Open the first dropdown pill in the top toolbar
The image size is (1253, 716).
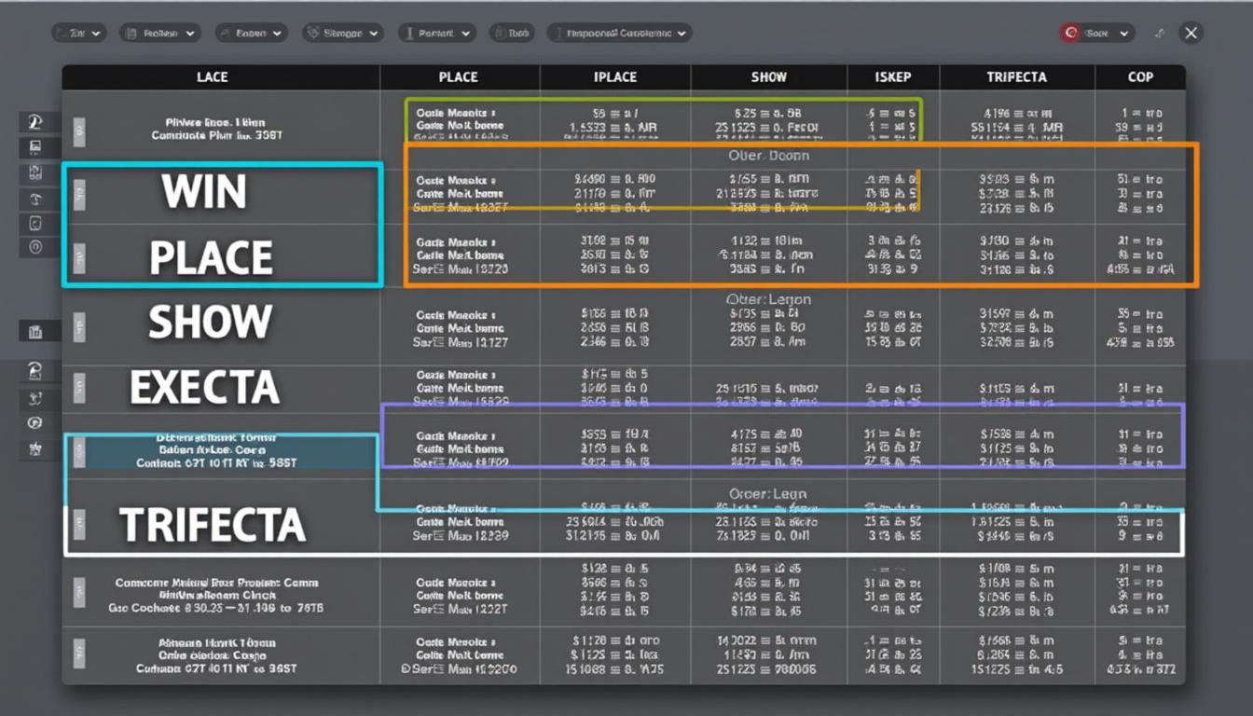[x=78, y=33]
